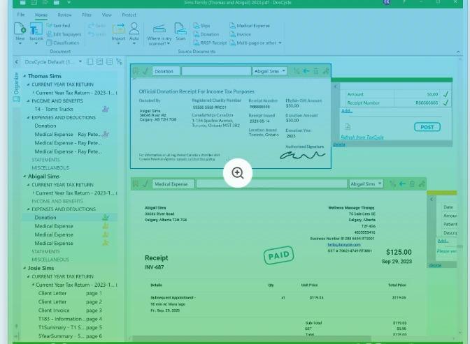Collapse the Thomas Sims tree node
The height and width of the screenshot is (344, 470).
point(24,76)
